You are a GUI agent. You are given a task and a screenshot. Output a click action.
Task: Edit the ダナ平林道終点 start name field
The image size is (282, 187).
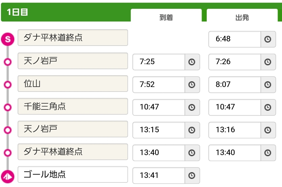click(73, 37)
